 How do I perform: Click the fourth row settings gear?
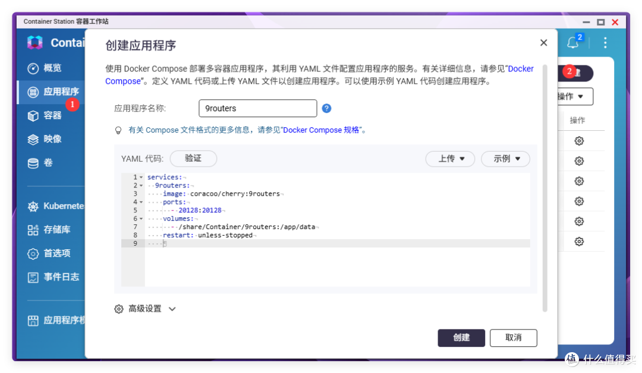pos(579,201)
